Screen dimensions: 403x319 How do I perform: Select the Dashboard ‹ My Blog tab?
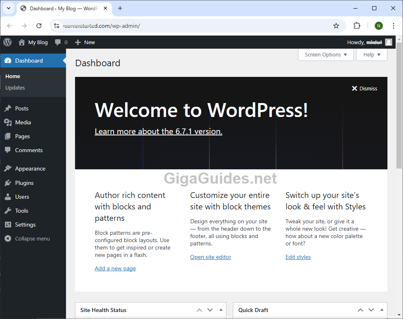[64, 9]
